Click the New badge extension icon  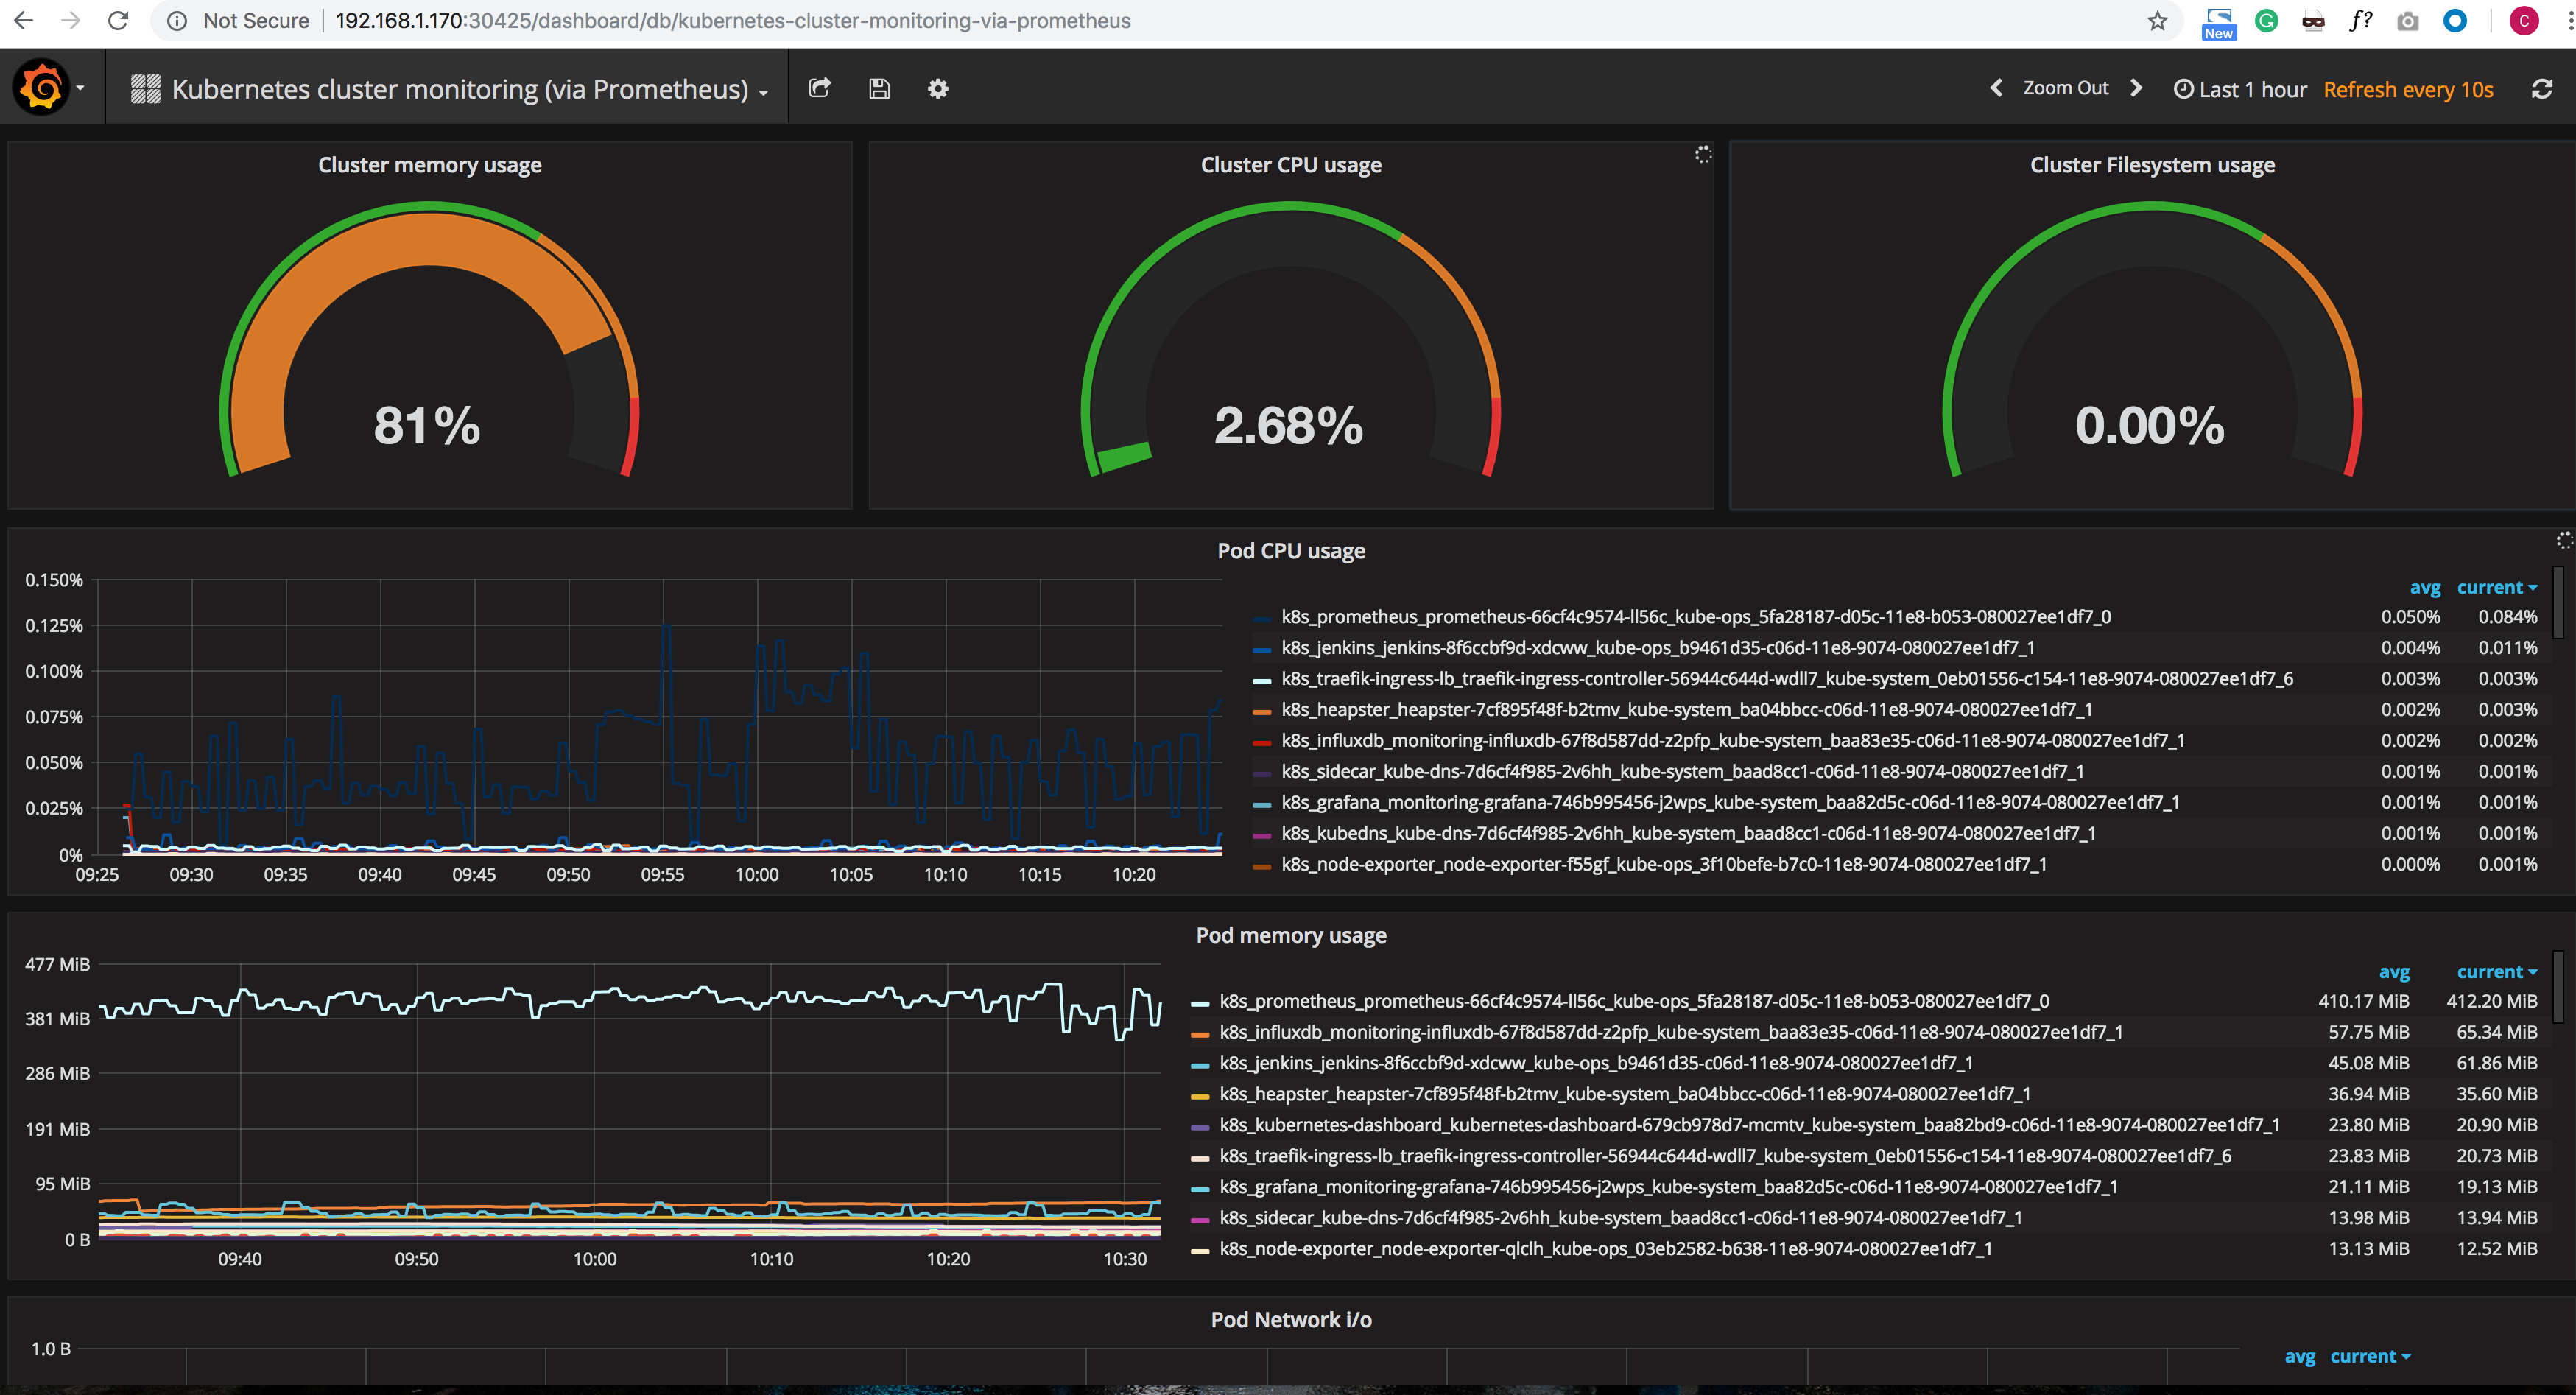pos(2219,23)
